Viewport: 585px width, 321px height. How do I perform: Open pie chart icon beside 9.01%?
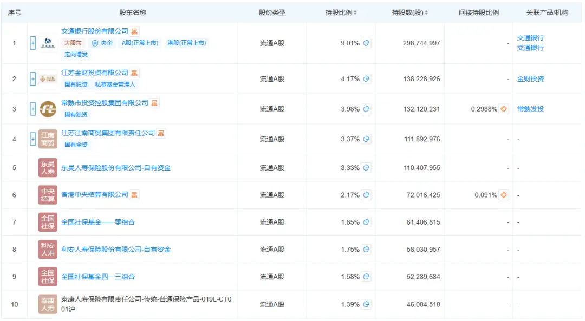(366, 43)
